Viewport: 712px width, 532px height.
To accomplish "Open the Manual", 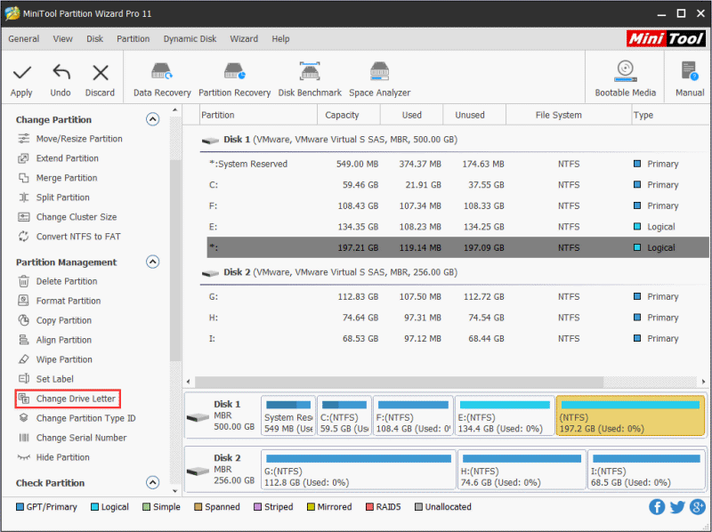I will (x=690, y=80).
